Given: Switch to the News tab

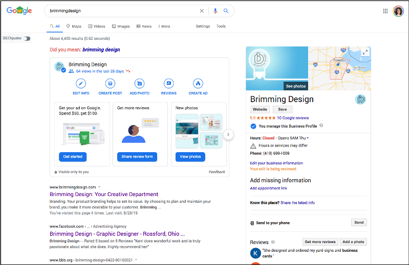Looking at the screenshot, I should [144, 26].
